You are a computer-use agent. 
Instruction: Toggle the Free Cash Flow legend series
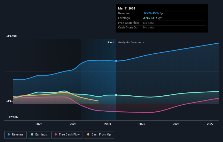(67, 135)
